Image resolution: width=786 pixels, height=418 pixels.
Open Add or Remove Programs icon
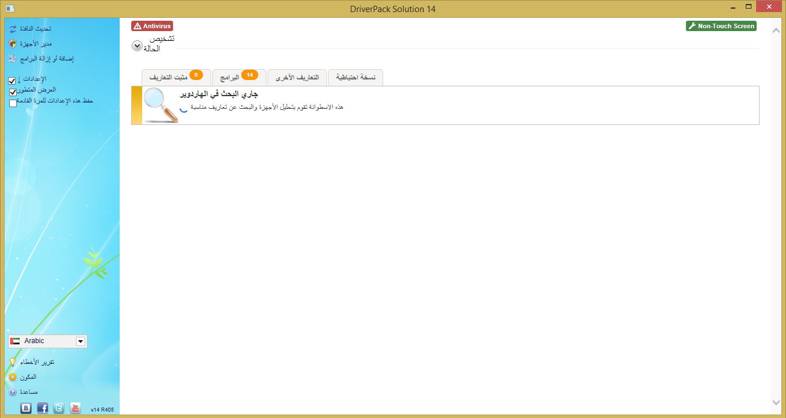pyautogui.click(x=13, y=59)
